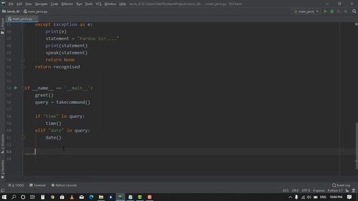This screenshot has height=201, width=358.
Task: Open the Terminal tool window
Action: [x=37, y=185]
